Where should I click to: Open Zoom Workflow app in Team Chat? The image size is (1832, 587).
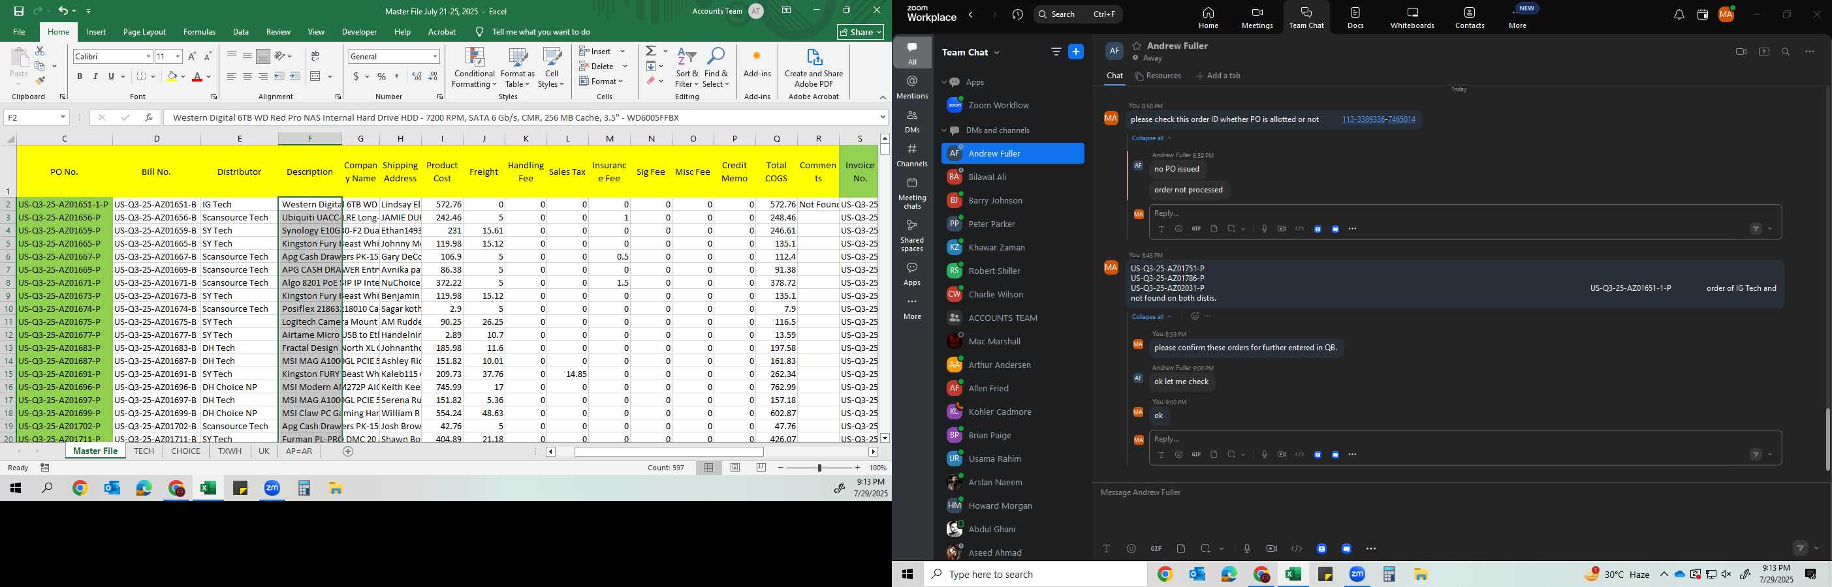click(x=1013, y=105)
